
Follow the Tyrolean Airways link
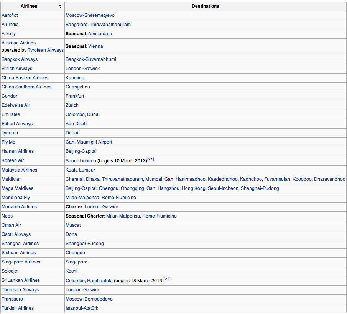46,50
